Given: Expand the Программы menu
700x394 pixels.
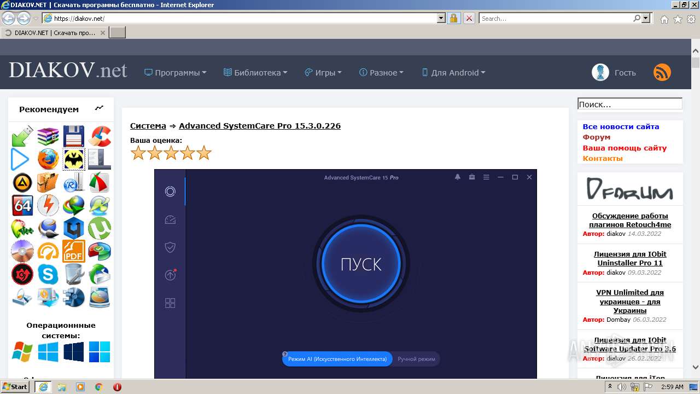Looking at the screenshot, I should (175, 72).
